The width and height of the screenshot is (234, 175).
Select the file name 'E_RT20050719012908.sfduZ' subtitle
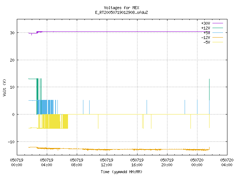point(121,12)
